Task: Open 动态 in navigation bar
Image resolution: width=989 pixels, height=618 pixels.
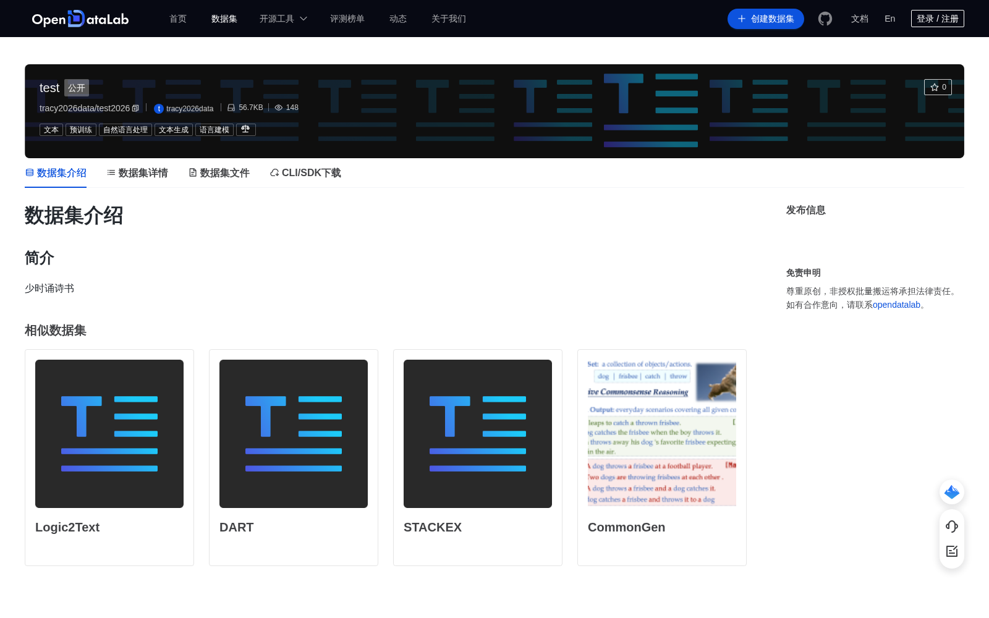Action: (x=398, y=19)
